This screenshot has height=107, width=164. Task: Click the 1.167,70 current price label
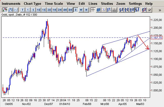pos(157,38)
